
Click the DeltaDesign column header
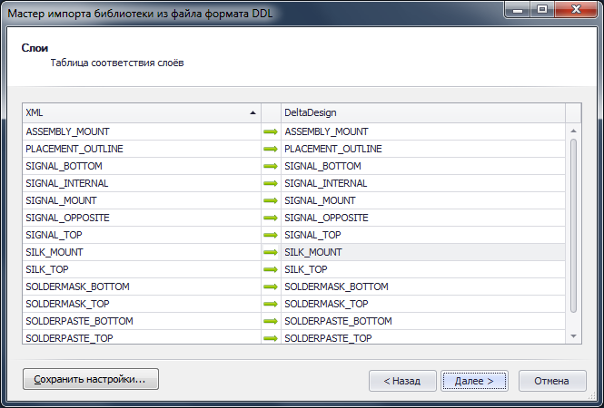point(423,112)
